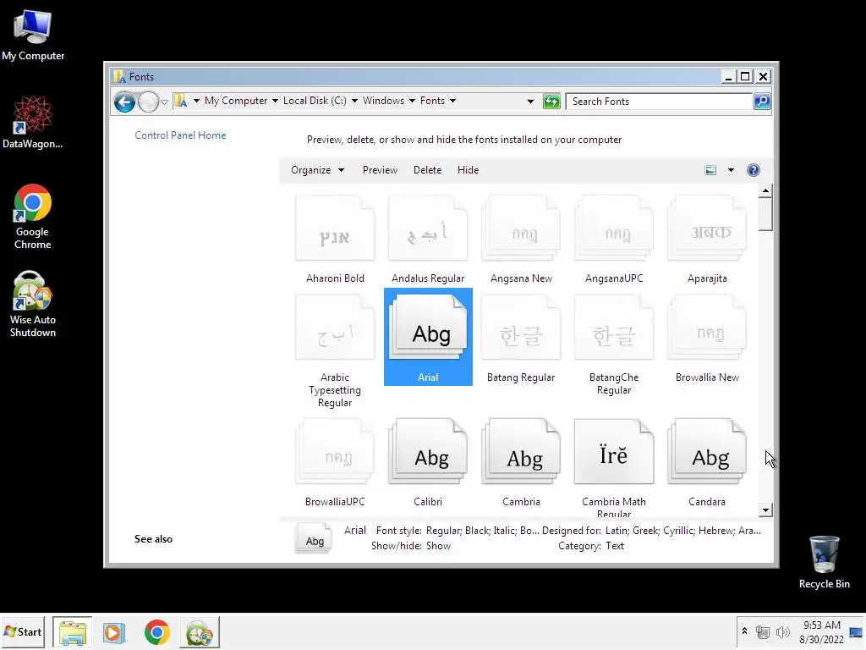Image resolution: width=866 pixels, height=650 pixels.
Task: Show hidden tray icons arrow
Action: (x=744, y=631)
